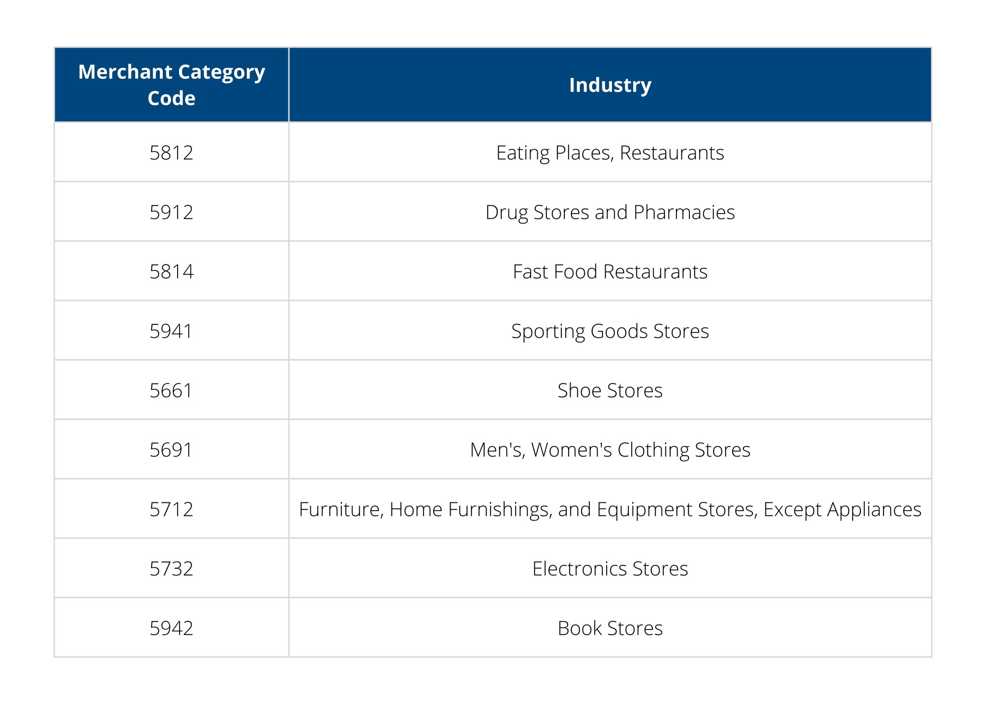Select the cell with code 5691
The height and width of the screenshot is (704, 986).
click(171, 450)
